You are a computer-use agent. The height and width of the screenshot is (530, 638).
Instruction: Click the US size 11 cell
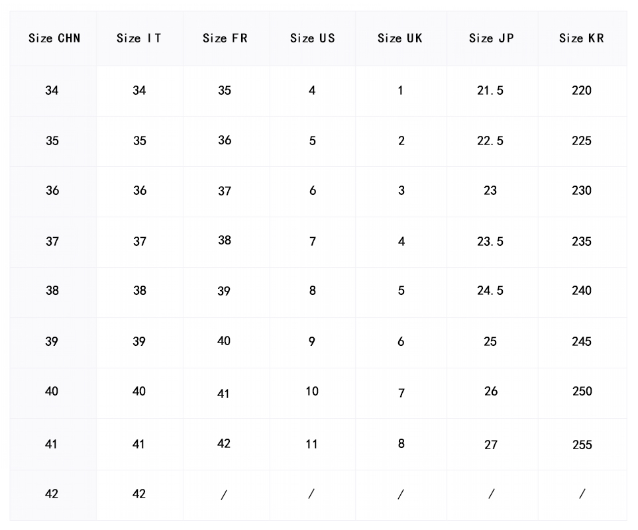[312, 445]
